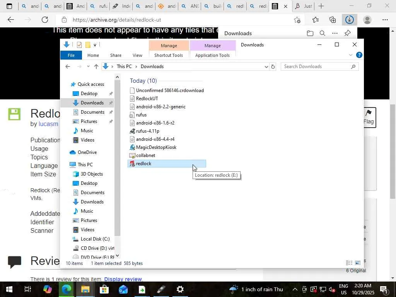Select MagicDesktopKiosk file
Screen dimensions: 396x297
point(156,147)
